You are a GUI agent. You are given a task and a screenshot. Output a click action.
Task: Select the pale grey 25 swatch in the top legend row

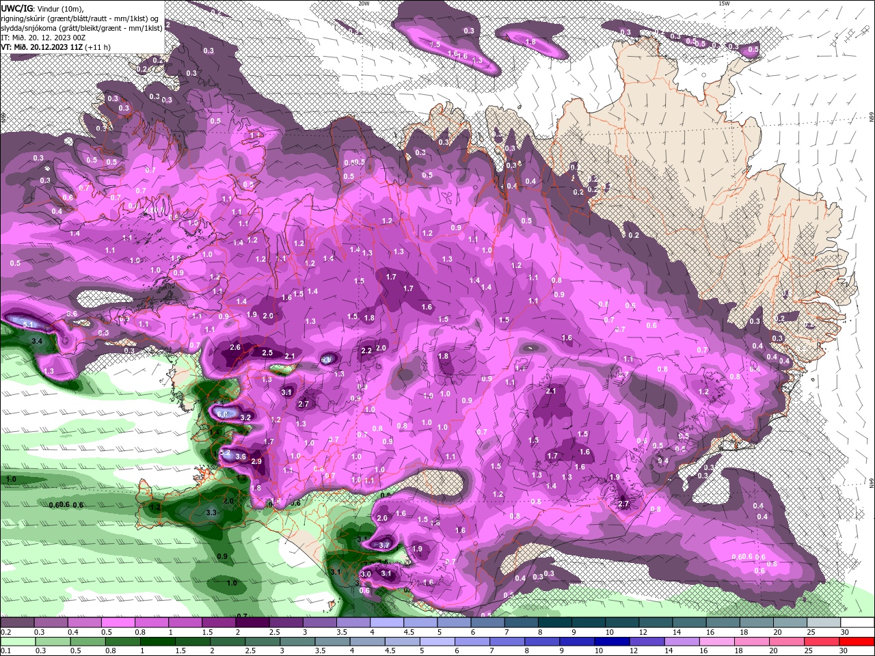[x=824, y=623]
